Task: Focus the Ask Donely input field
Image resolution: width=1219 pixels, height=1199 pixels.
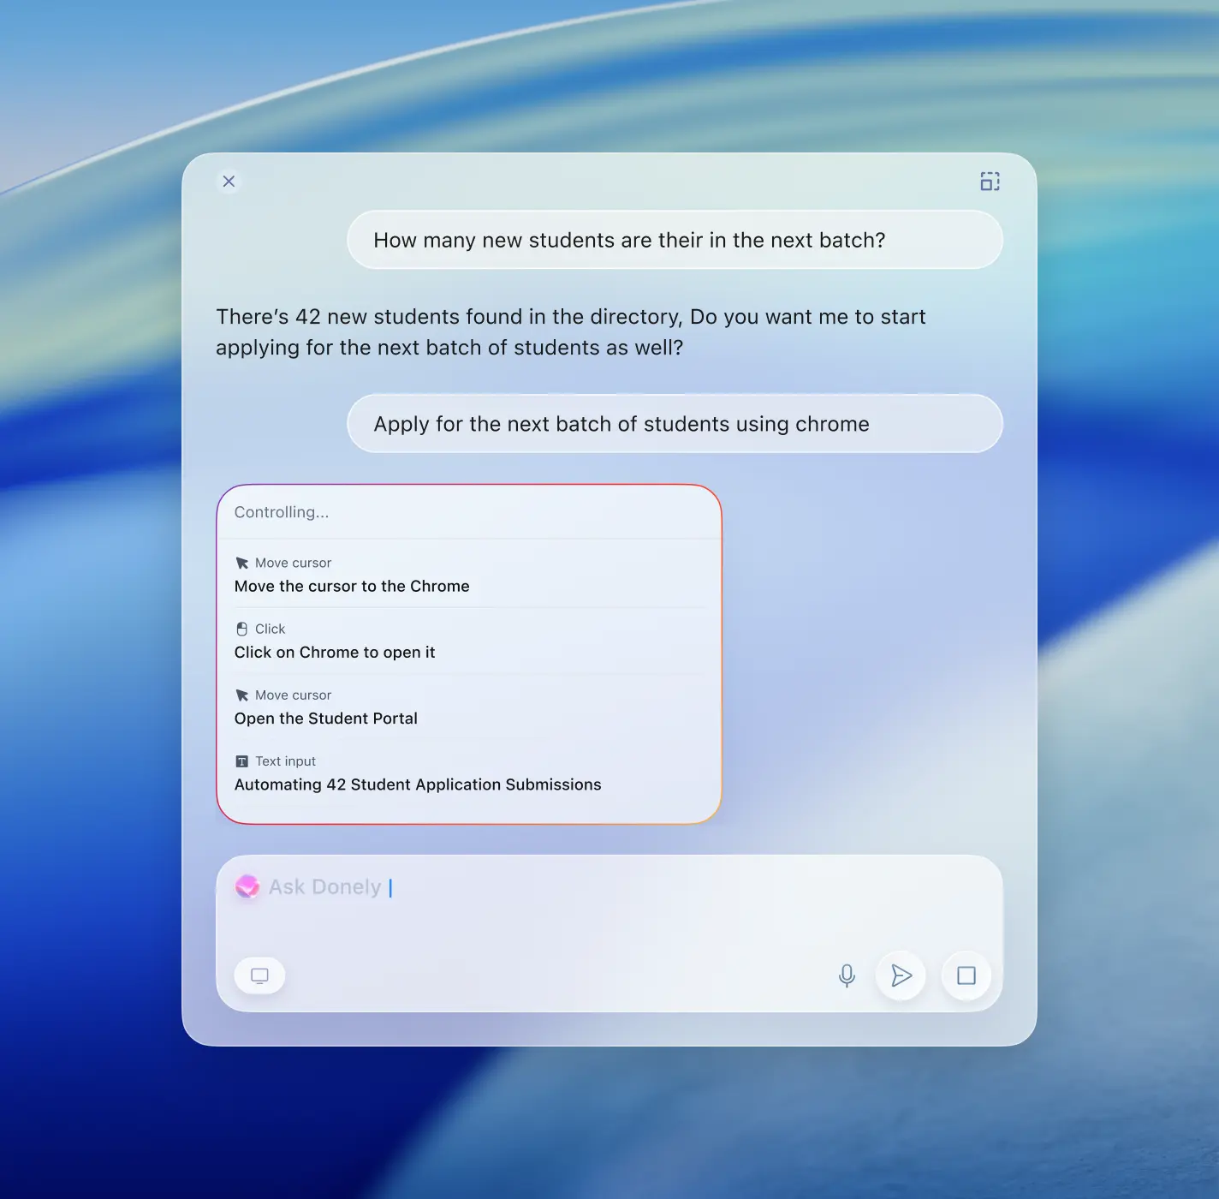Action: coord(599,888)
